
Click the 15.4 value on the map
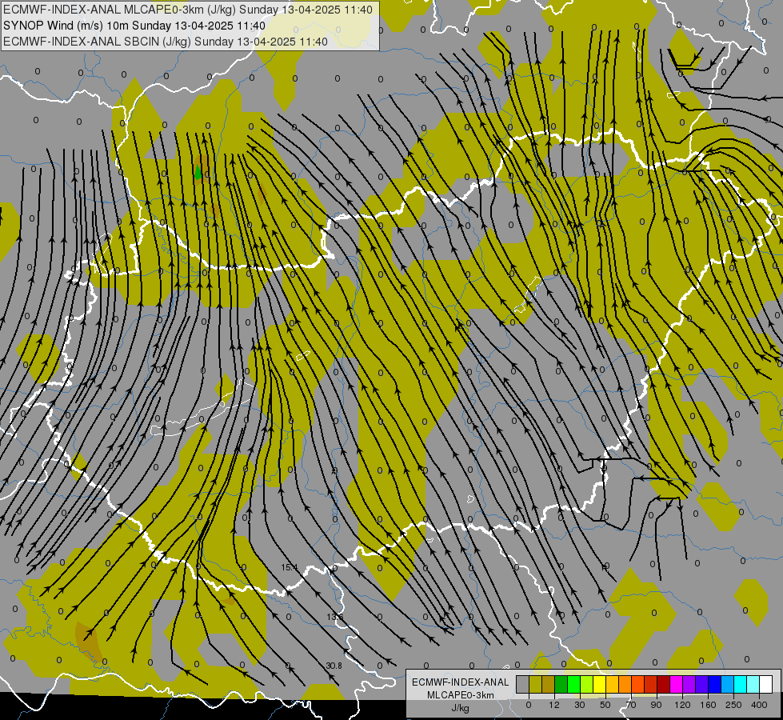point(290,567)
